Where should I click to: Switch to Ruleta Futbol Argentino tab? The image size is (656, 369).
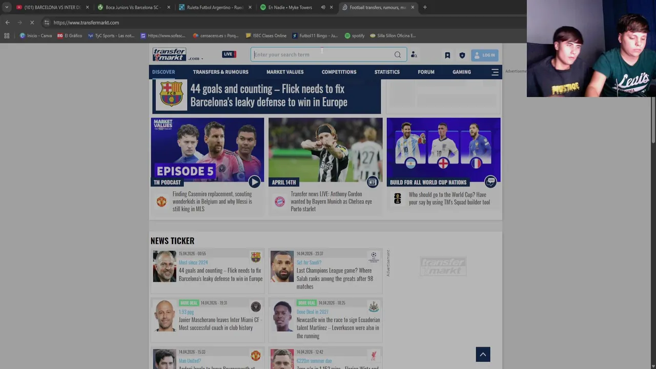[x=215, y=7]
